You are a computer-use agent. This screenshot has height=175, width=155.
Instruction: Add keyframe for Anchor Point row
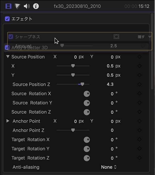click(x=139, y=121)
